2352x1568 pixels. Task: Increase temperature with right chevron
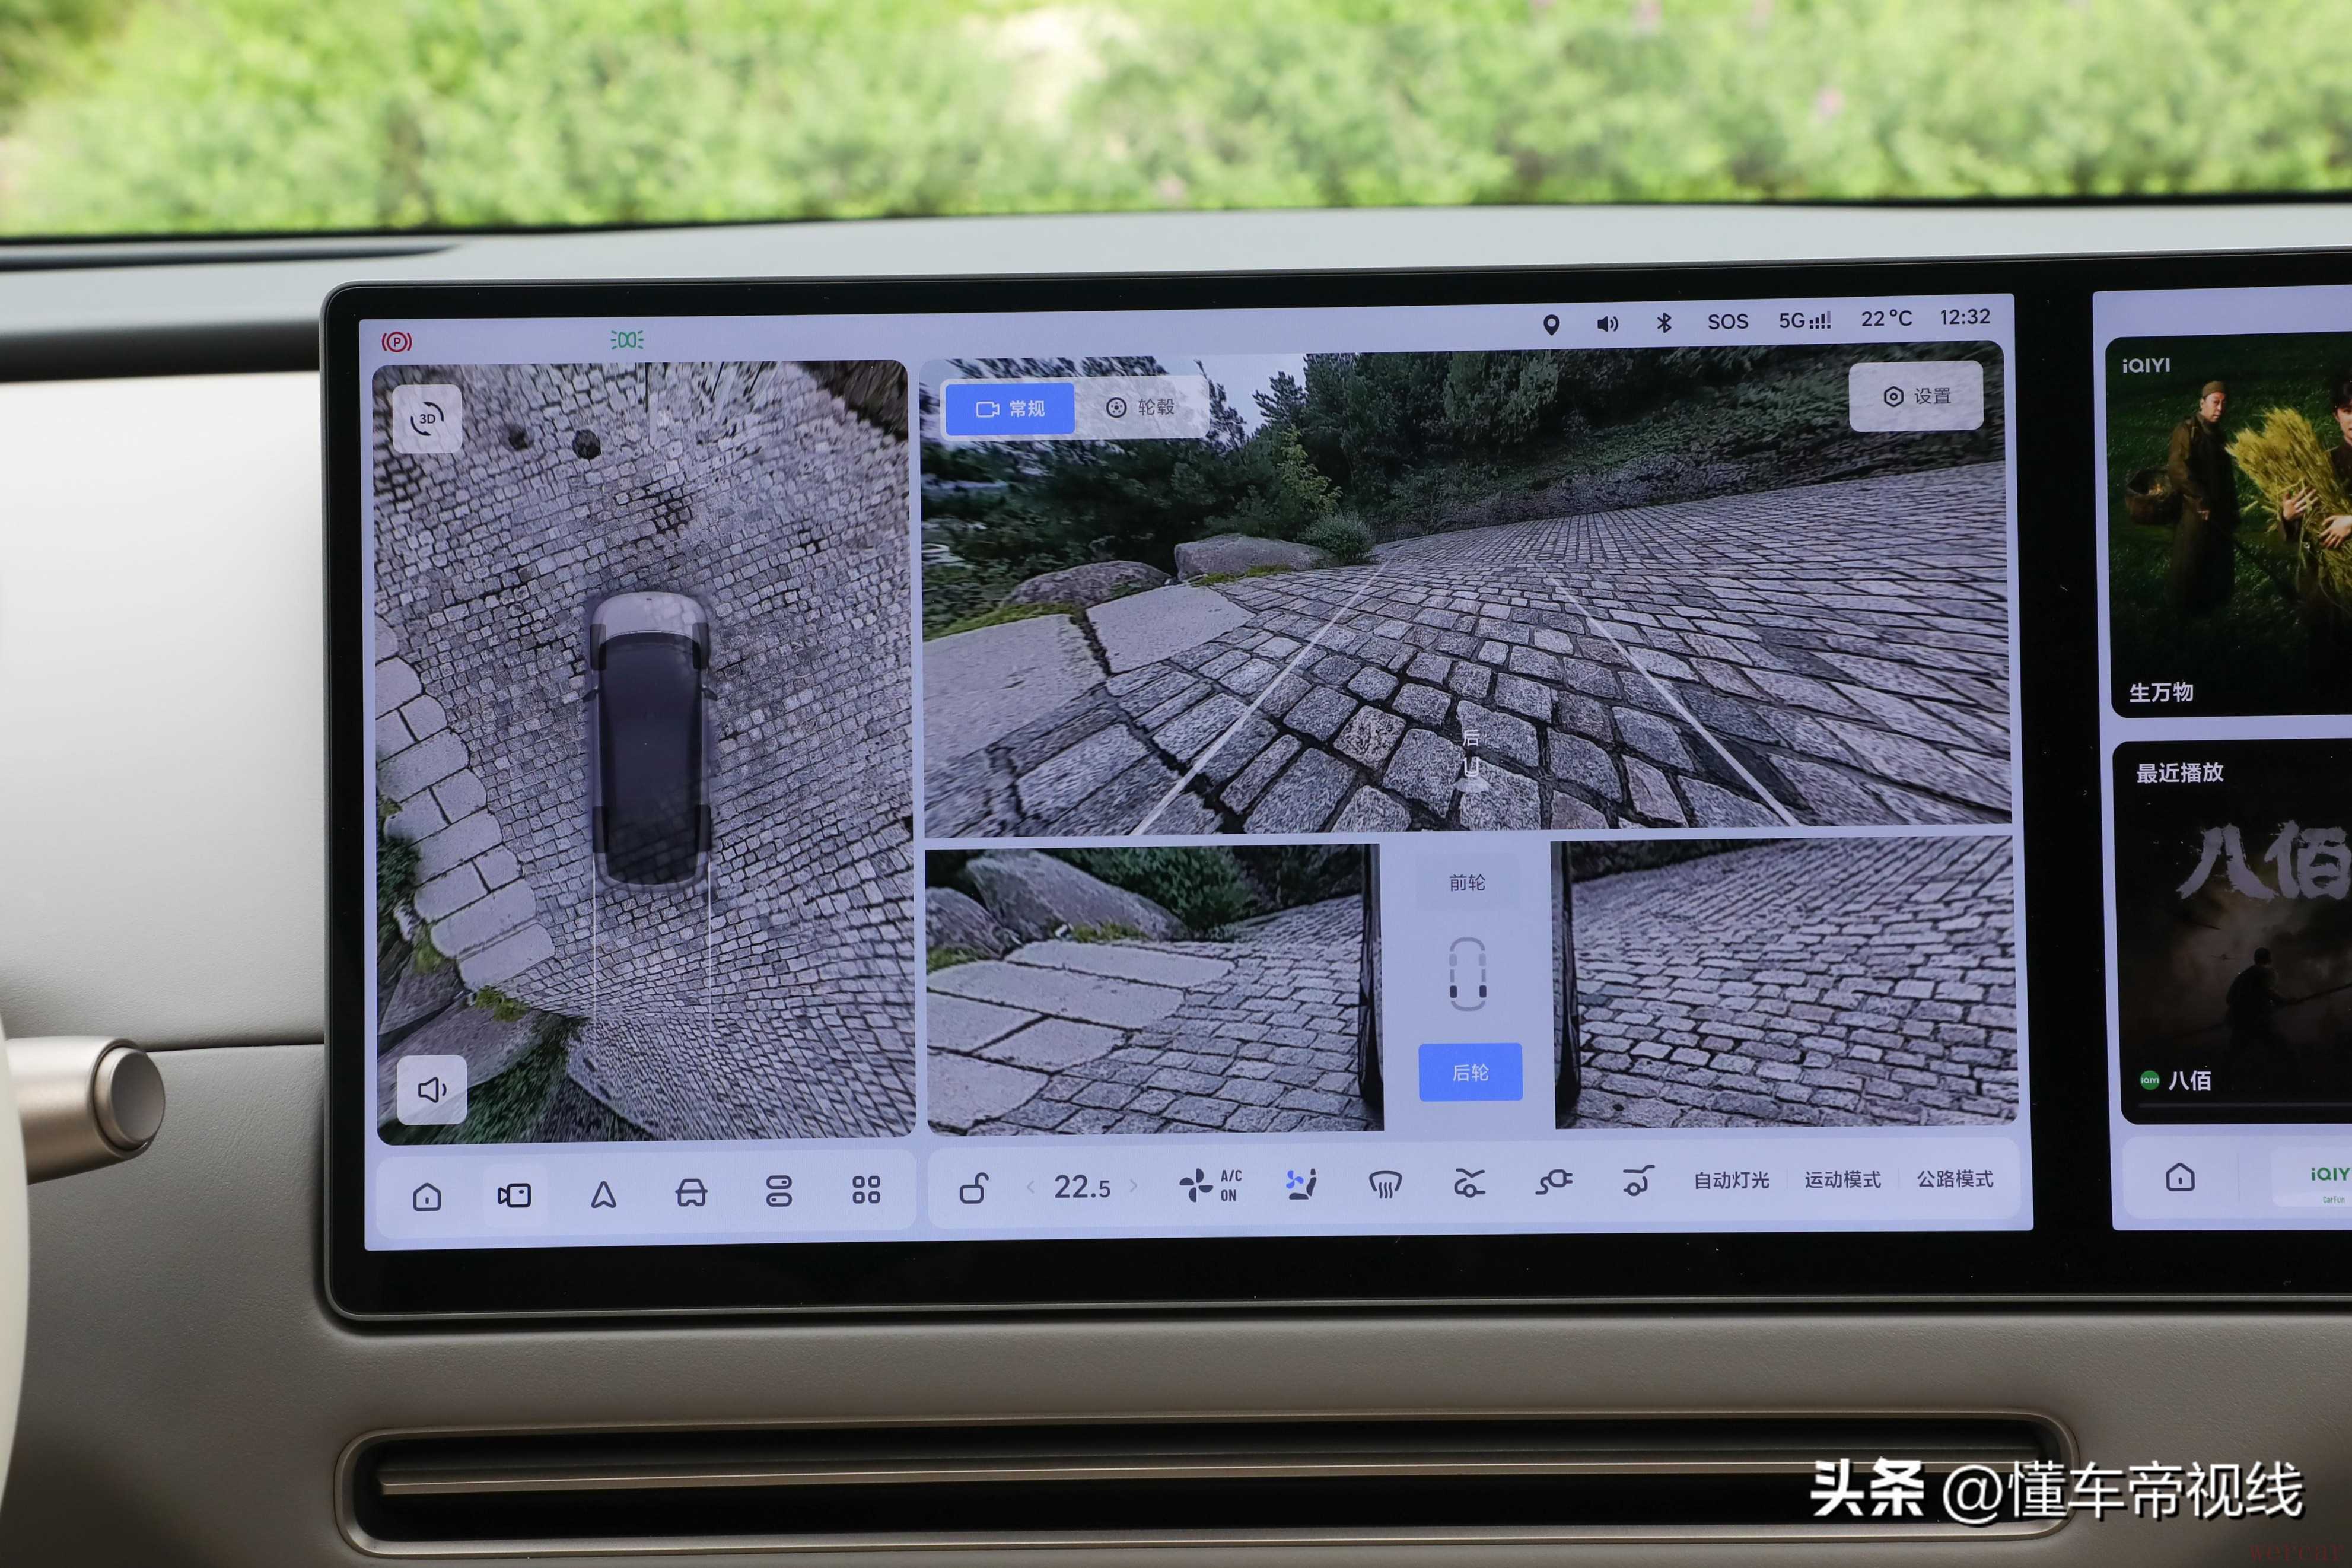1134,1186
